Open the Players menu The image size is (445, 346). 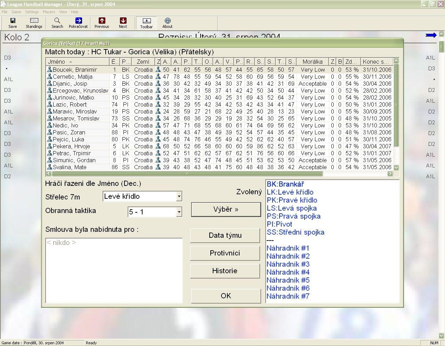49,12
